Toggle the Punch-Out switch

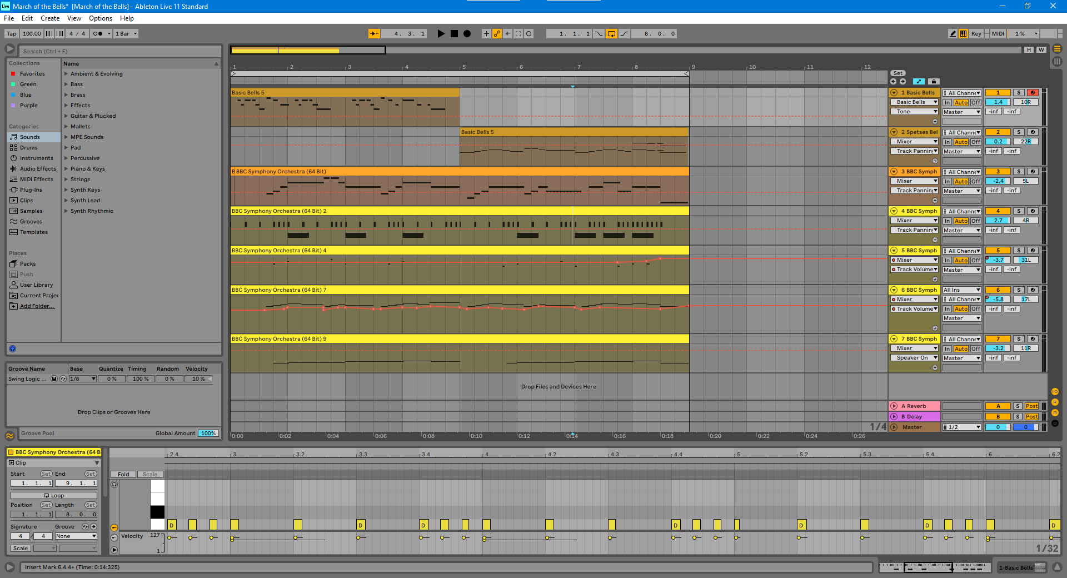[x=624, y=34]
